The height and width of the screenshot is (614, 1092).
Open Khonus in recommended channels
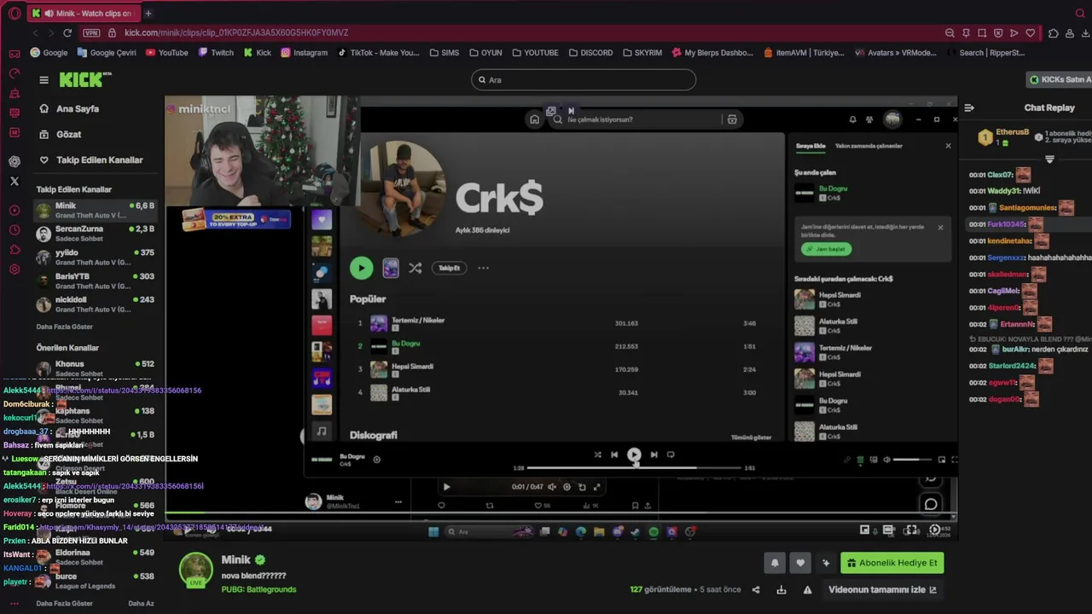[x=96, y=368]
